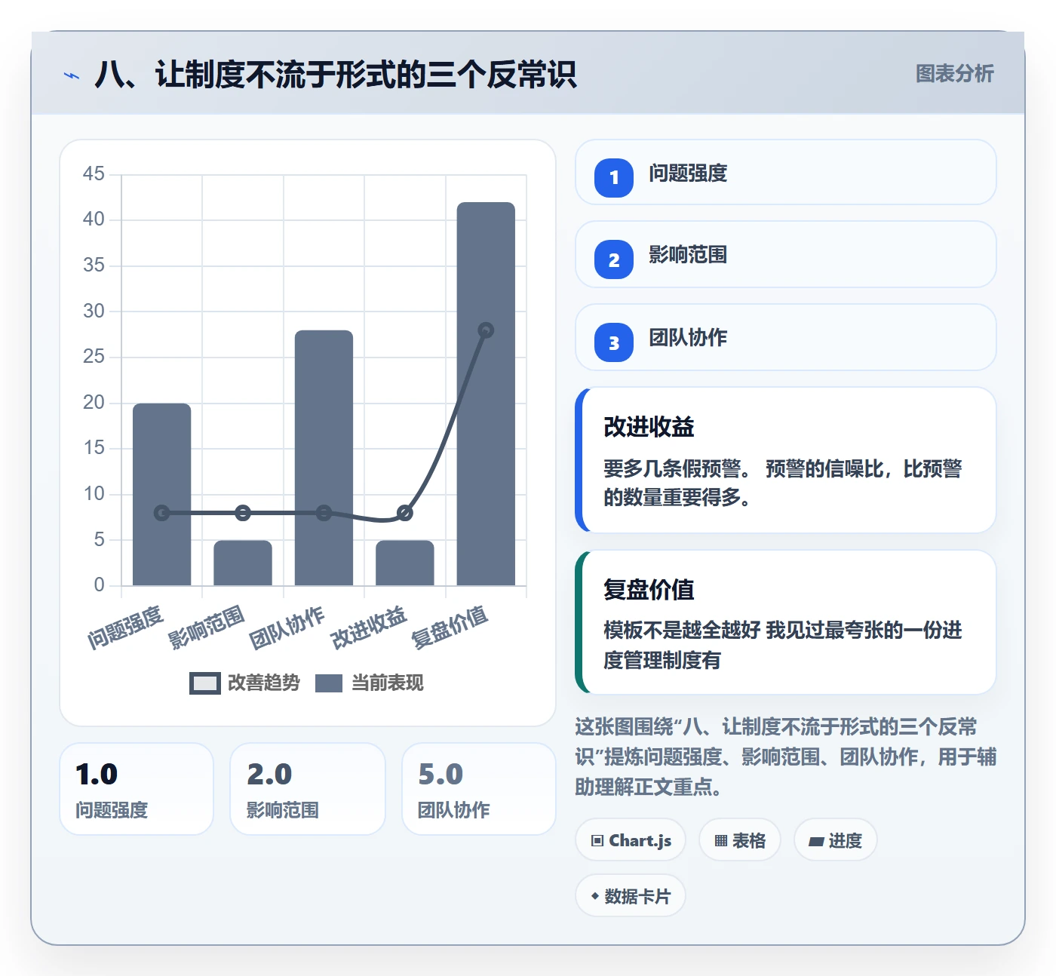Select the 数据卡片 tag
This screenshot has width=1056, height=976.
(x=631, y=896)
